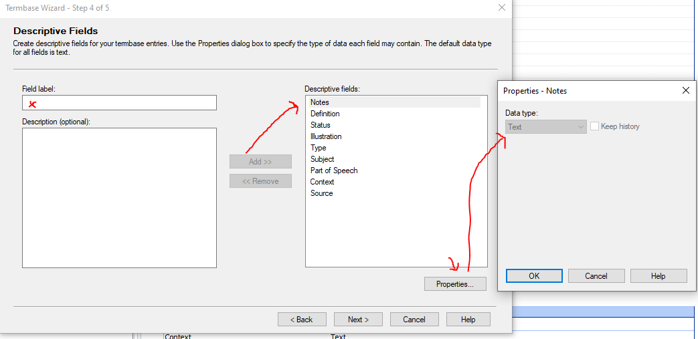Click the Add >> button
The width and height of the screenshot is (698, 339).
pyautogui.click(x=260, y=162)
